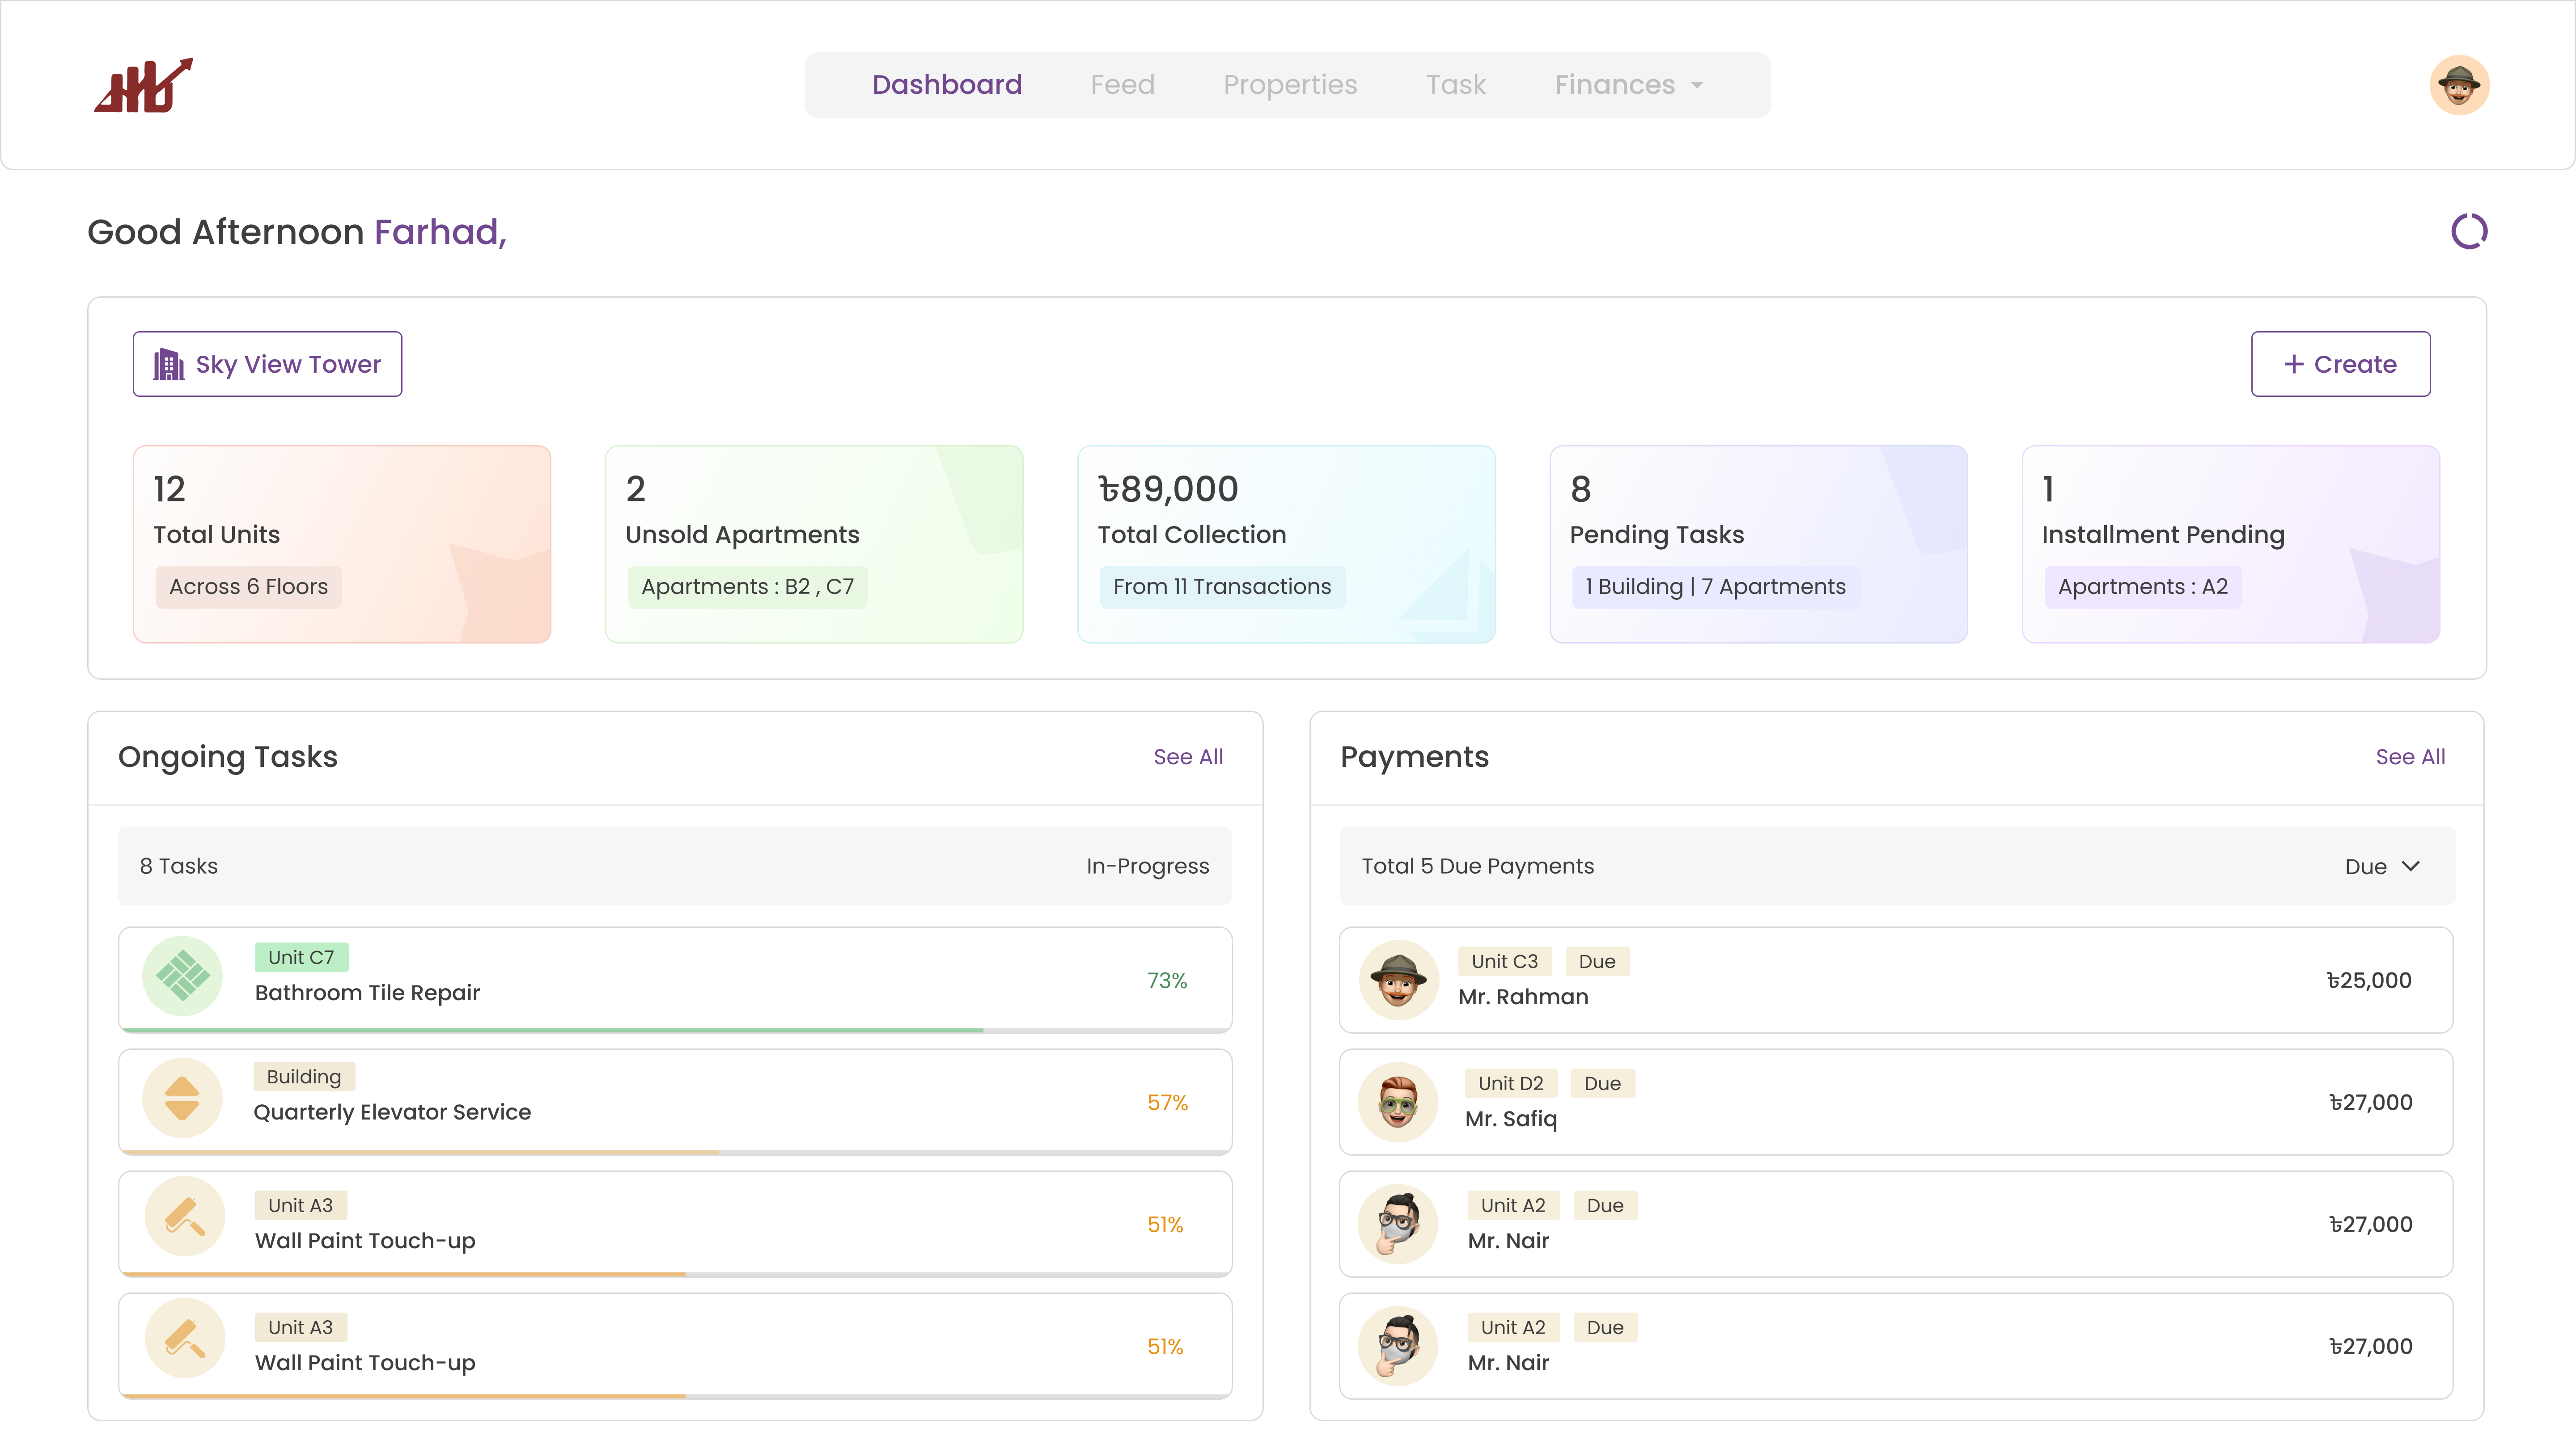
Task: Click See All in Payments
Action: pyautogui.click(x=2410, y=758)
